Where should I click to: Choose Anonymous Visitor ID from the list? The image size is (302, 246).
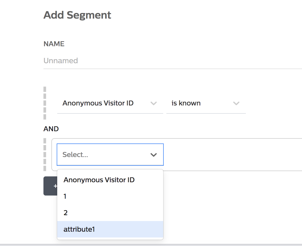(x=110, y=180)
